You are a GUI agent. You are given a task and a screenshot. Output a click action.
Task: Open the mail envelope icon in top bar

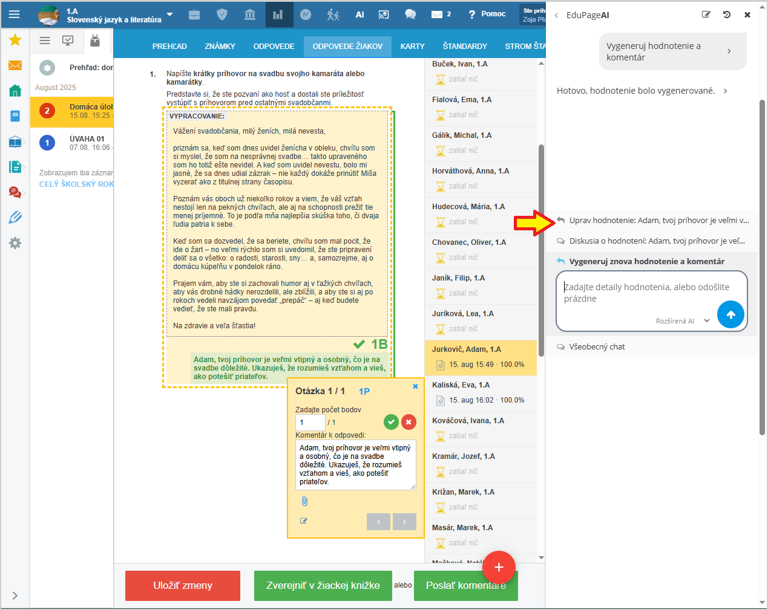(437, 15)
